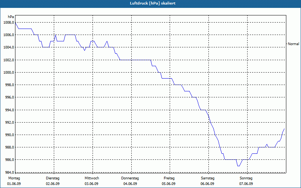Click the '994,0' y-axis value
Image resolution: width=301 pixels, height=188 pixels.
click(x=10, y=110)
